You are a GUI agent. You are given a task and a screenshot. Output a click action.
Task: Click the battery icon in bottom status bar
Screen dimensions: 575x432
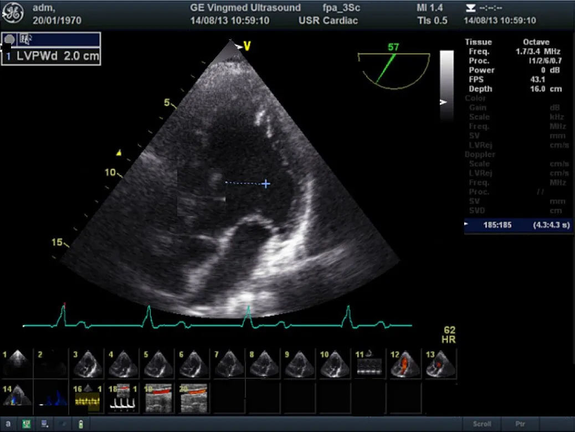(80, 424)
